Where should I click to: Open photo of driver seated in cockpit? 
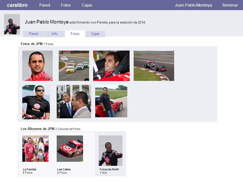111,66
